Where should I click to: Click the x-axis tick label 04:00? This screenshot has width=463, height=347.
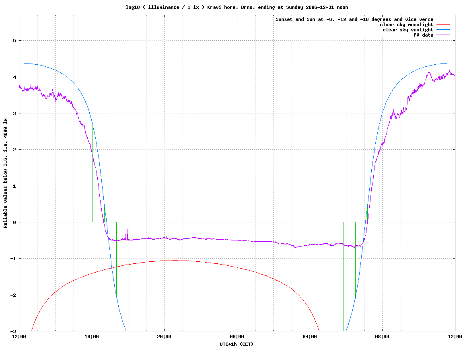coord(309,337)
